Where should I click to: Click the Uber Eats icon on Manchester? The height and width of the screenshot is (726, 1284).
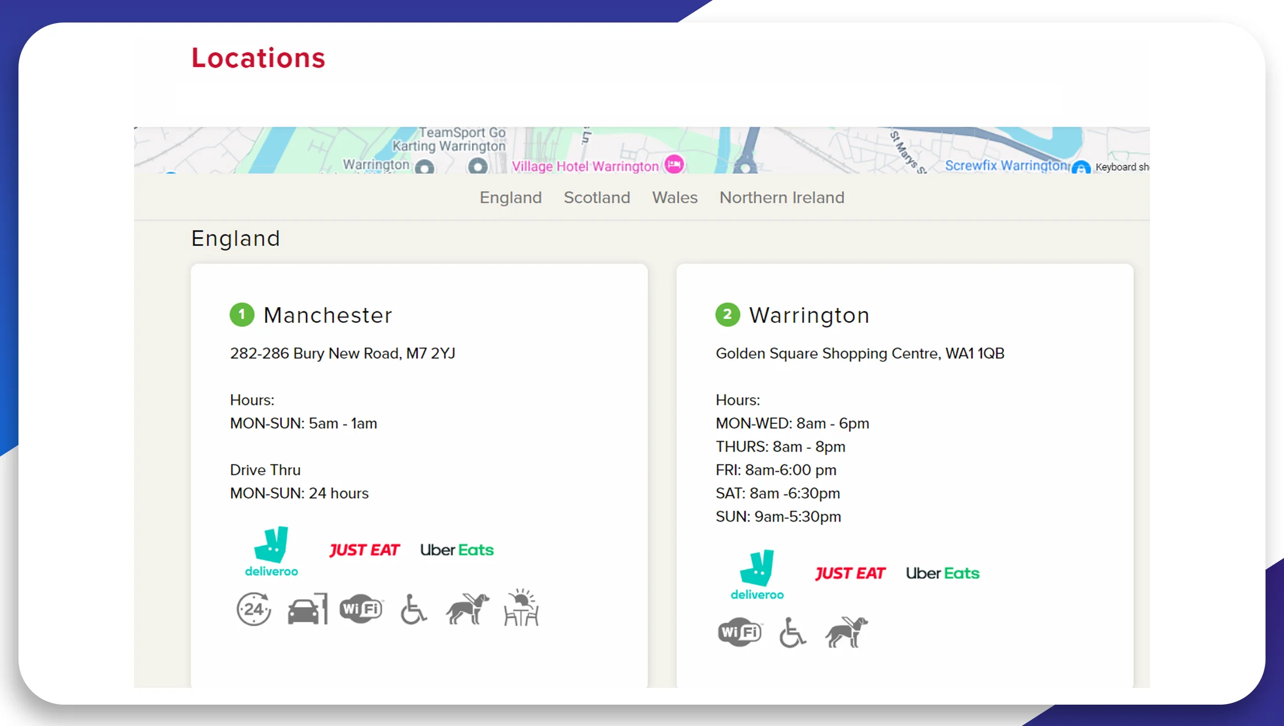456,549
